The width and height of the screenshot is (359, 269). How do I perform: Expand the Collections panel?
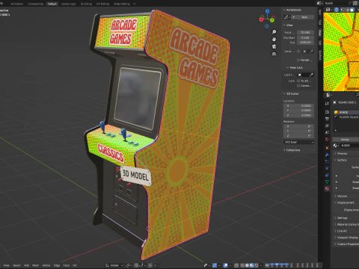(x=284, y=150)
